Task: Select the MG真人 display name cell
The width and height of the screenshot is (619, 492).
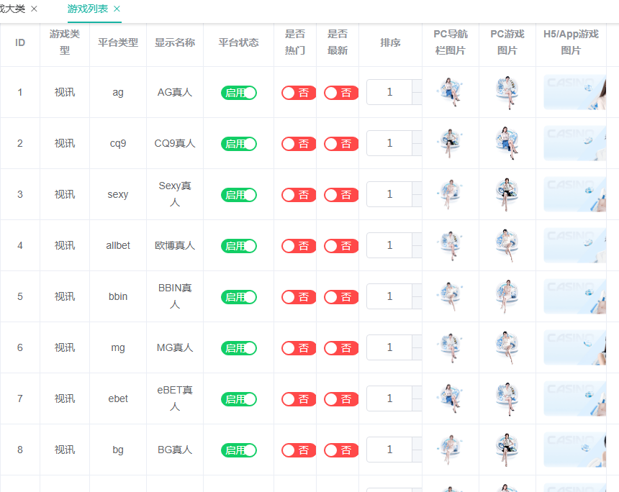Action: pos(175,347)
